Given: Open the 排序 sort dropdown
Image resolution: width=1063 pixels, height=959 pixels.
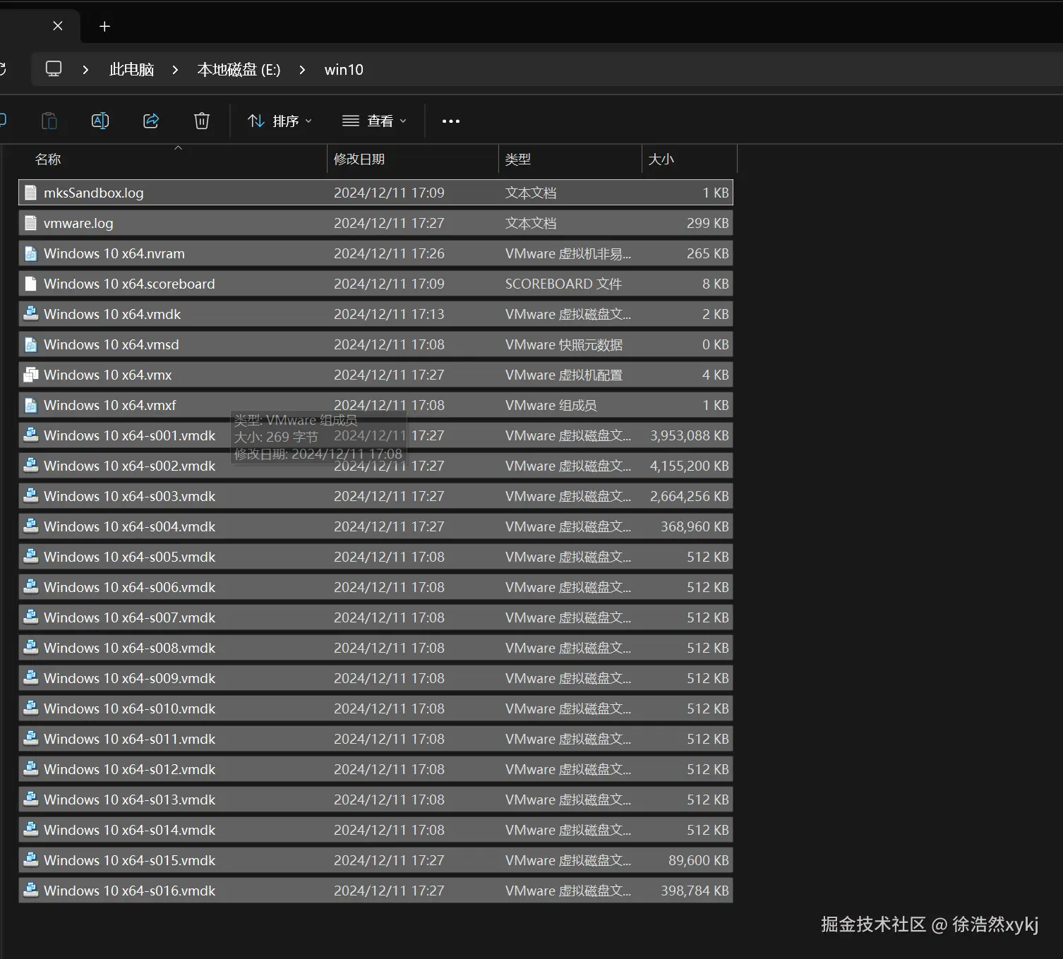Looking at the screenshot, I should (280, 121).
